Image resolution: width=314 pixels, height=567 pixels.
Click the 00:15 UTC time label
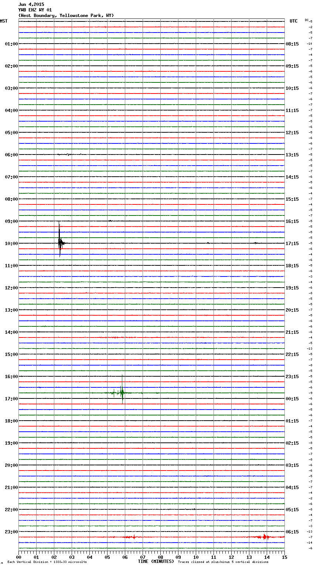292,399
